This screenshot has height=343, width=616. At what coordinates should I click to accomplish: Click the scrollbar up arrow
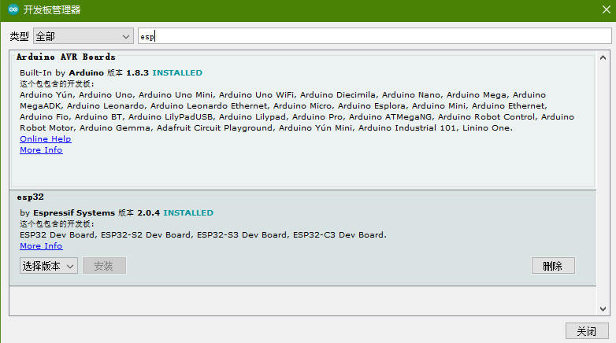tap(603, 57)
